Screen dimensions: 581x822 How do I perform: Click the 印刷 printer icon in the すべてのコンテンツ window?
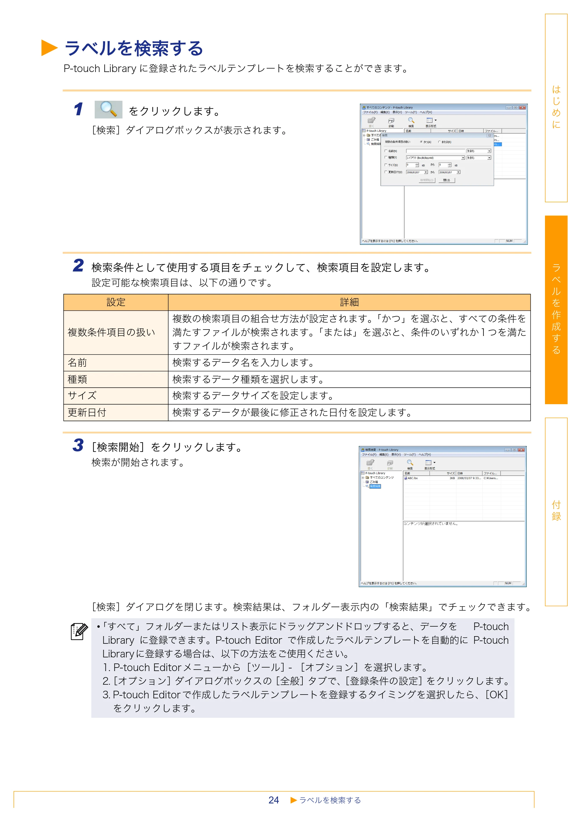tap(391, 121)
